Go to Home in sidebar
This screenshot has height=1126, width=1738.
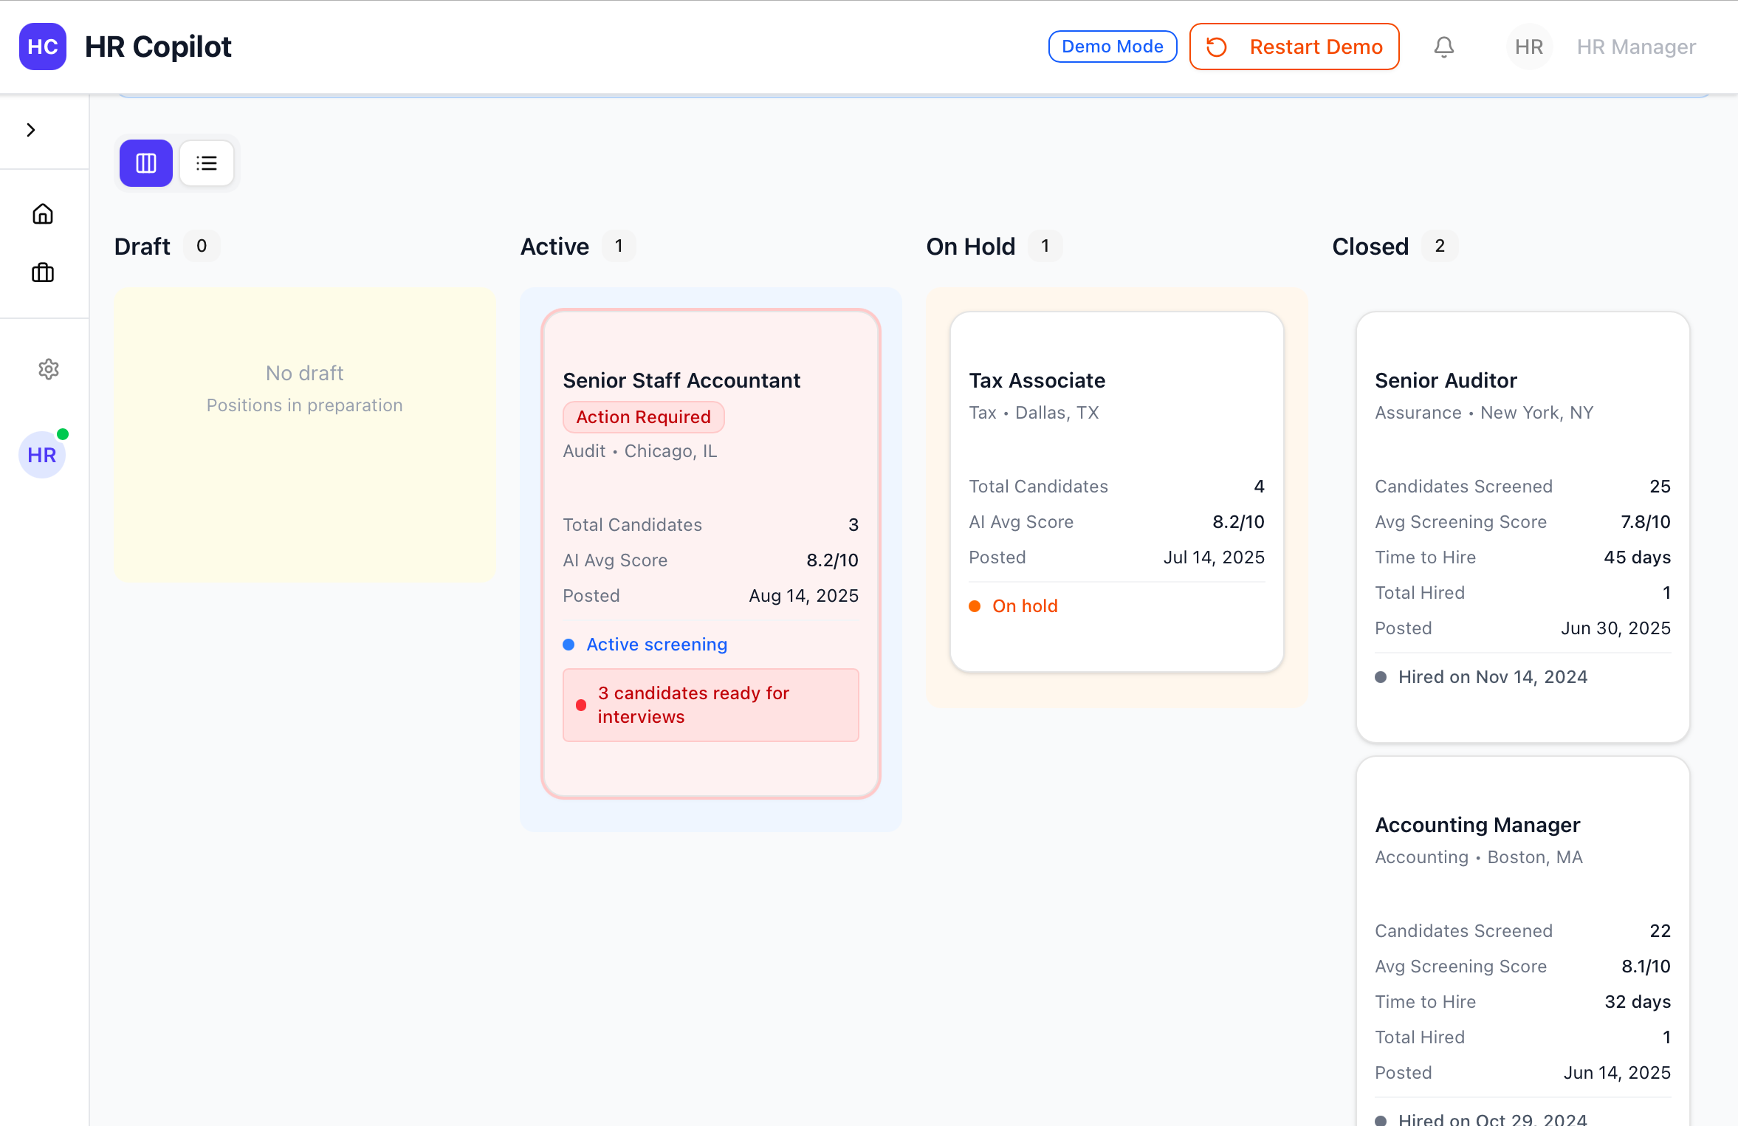[43, 214]
